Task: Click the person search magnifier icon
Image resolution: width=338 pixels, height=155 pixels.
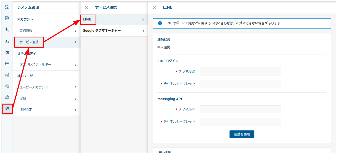Action: 7,29
